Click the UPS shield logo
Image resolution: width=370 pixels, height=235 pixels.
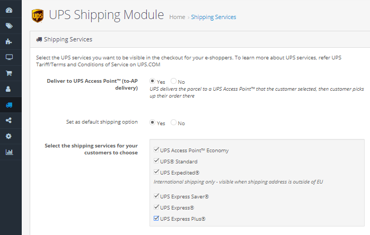38,15
